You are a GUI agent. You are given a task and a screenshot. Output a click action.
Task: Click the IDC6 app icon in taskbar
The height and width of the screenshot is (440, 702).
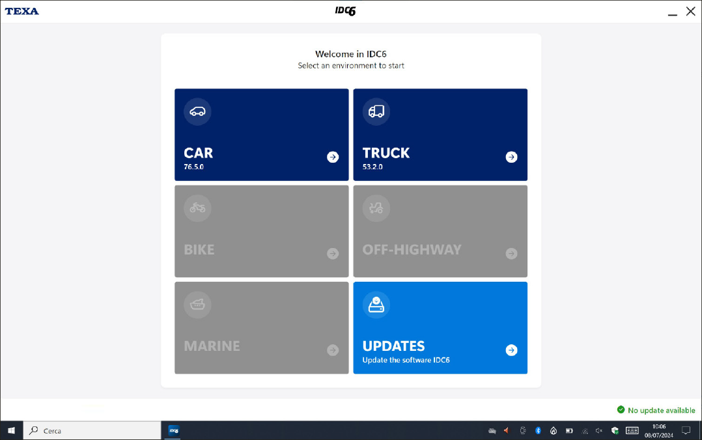pyautogui.click(x=174, y=431)
